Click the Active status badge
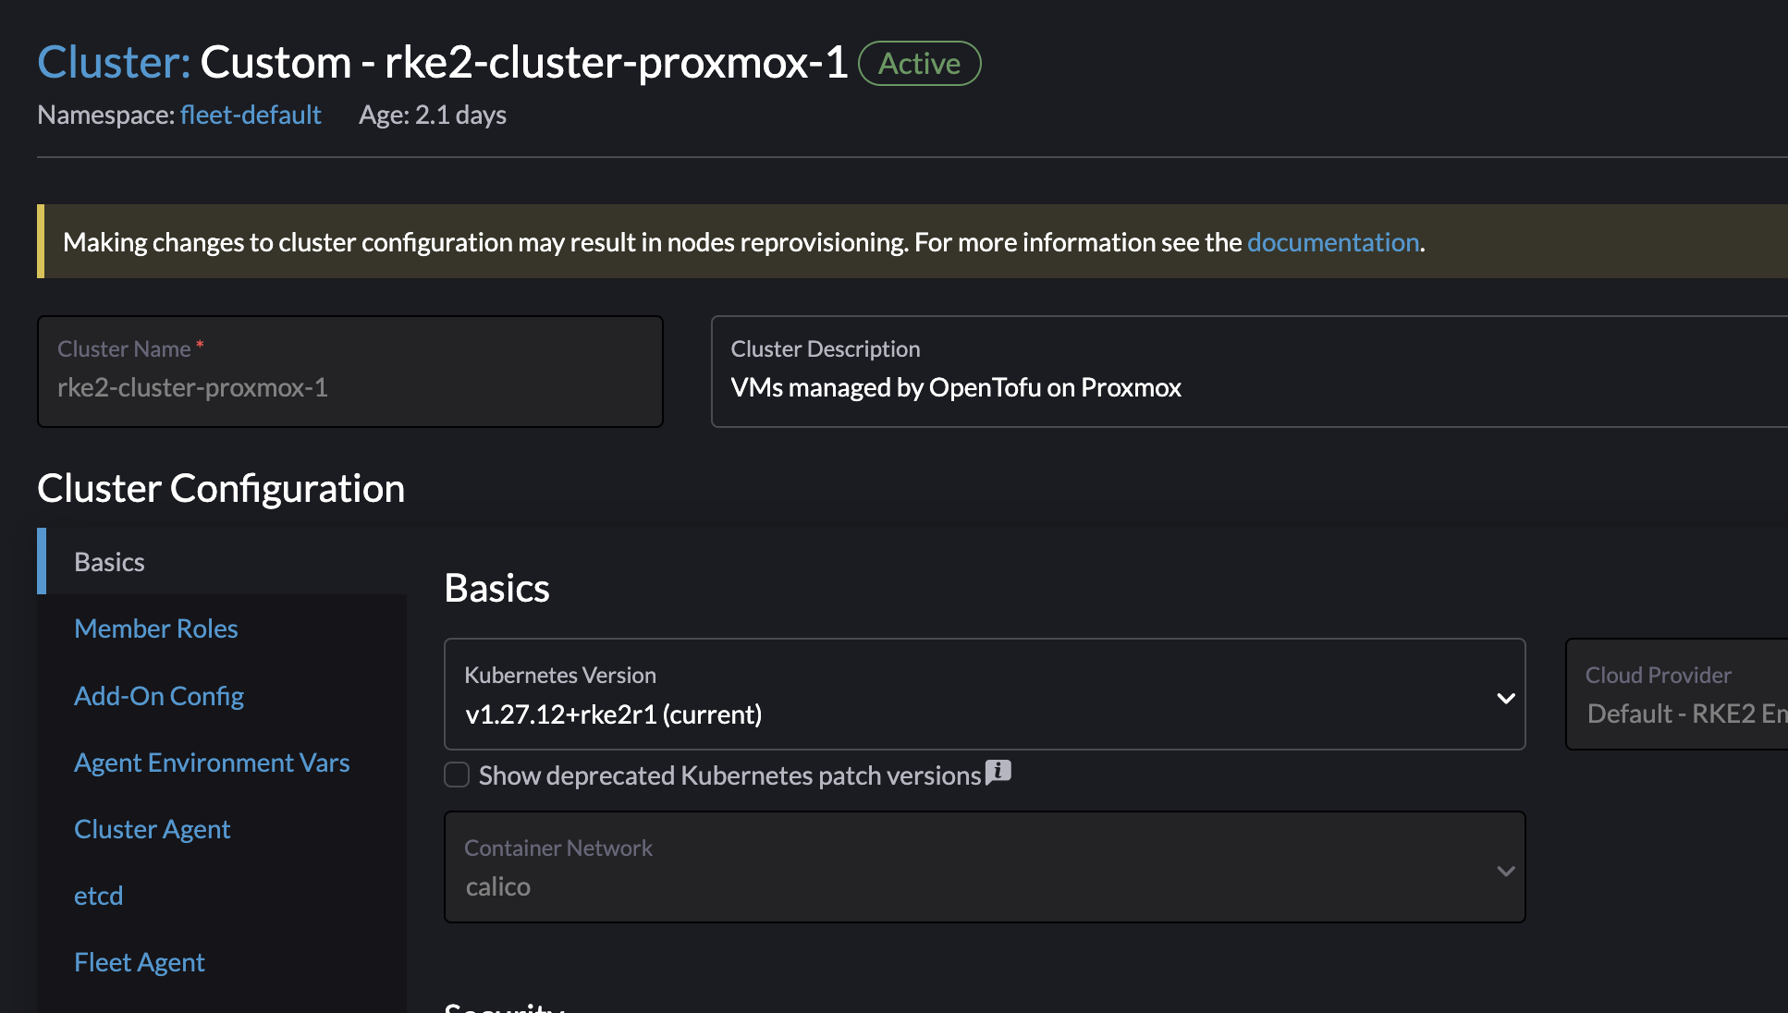 (x=919, y=64)
